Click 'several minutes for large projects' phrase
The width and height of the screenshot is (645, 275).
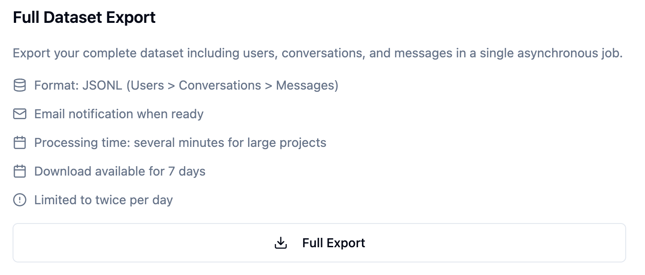point(230,143)
